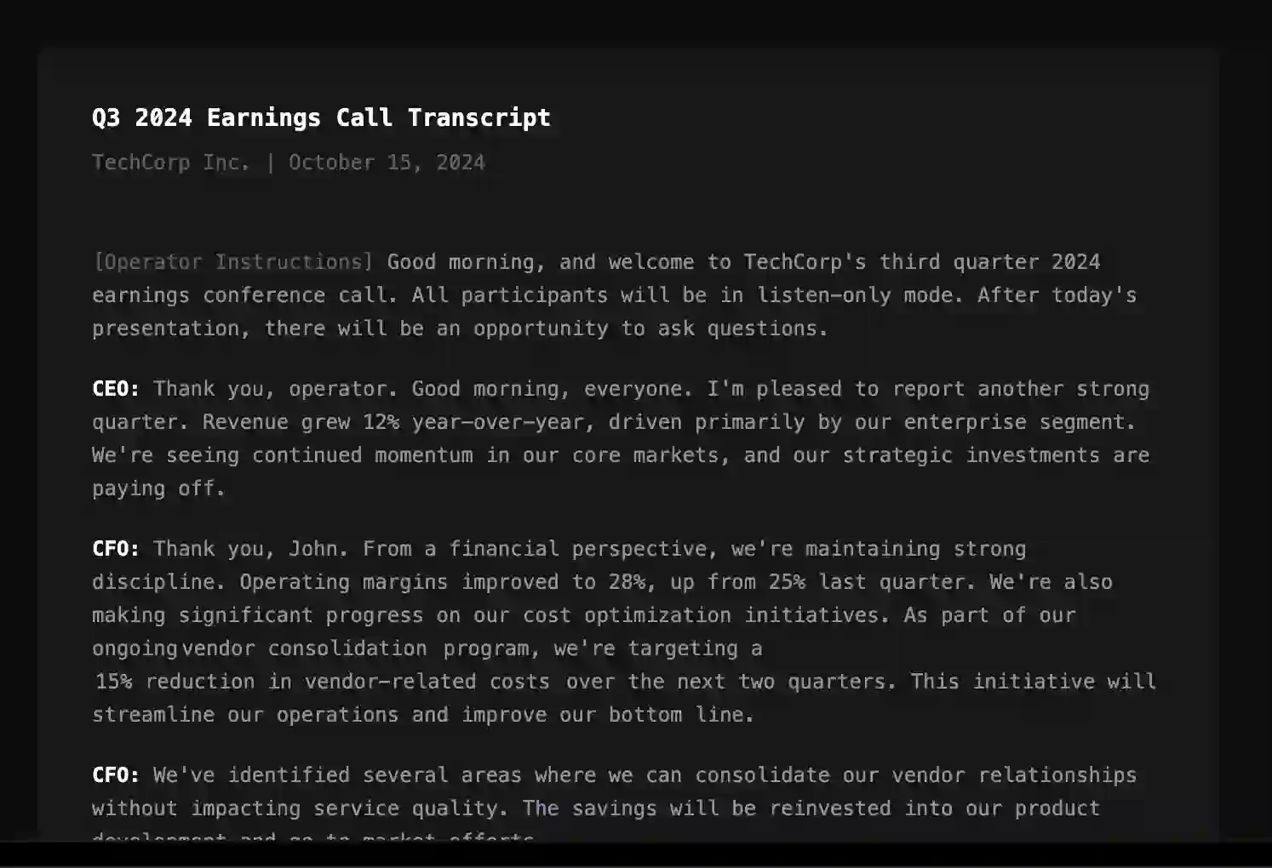Click the first CFO: speaker label

tap(116, 549)
